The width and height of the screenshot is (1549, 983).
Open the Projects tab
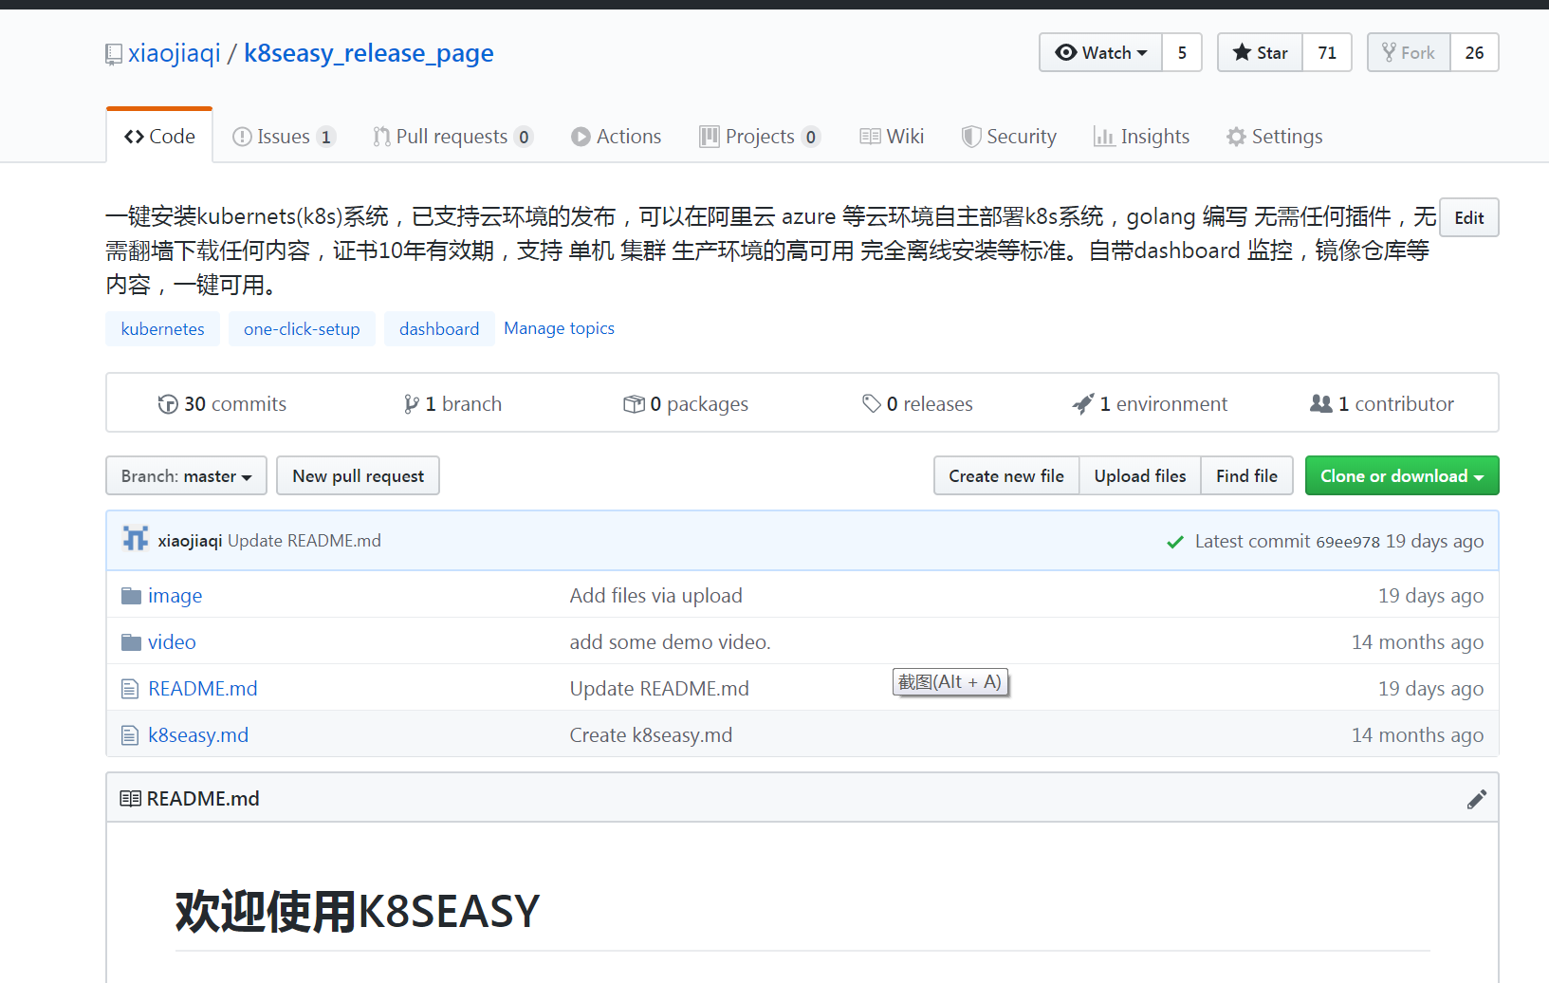point(760,137)
